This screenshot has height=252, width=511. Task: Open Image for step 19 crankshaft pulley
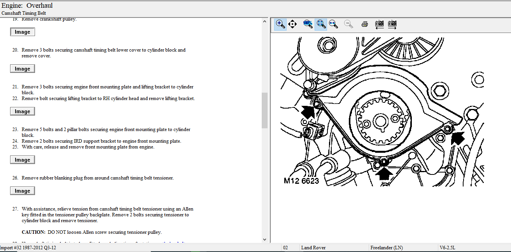pos(23,32)
